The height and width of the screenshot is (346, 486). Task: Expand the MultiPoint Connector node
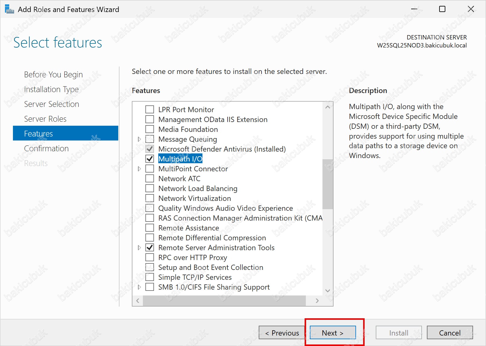(139, 169)
